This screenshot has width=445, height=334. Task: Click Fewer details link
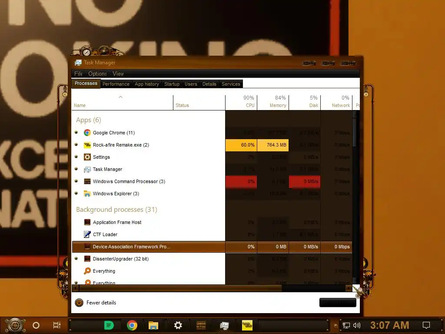click(101, 303)
